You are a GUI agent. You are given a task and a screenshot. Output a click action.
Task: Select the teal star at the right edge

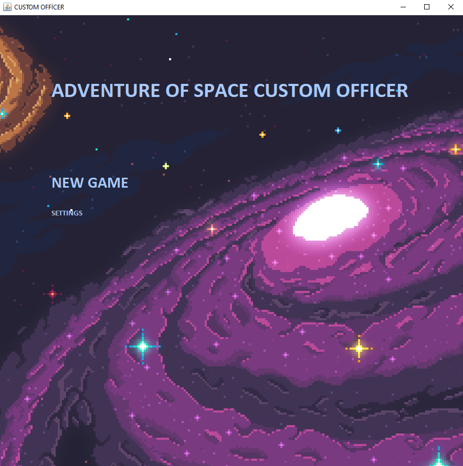pos(377,164)
